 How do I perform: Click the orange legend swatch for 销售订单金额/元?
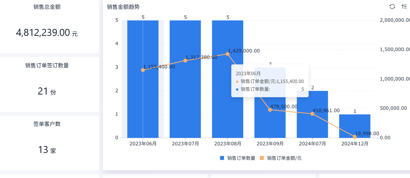tap(262, 158)
